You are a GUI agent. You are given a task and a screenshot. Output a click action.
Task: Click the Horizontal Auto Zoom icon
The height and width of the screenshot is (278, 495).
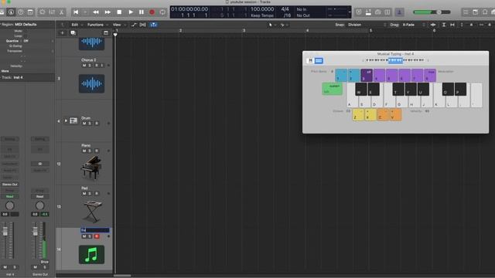(452, 25)
